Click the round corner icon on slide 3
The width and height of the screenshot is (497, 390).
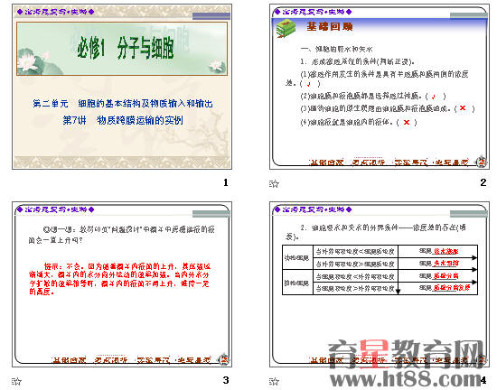tap(224, 358)
